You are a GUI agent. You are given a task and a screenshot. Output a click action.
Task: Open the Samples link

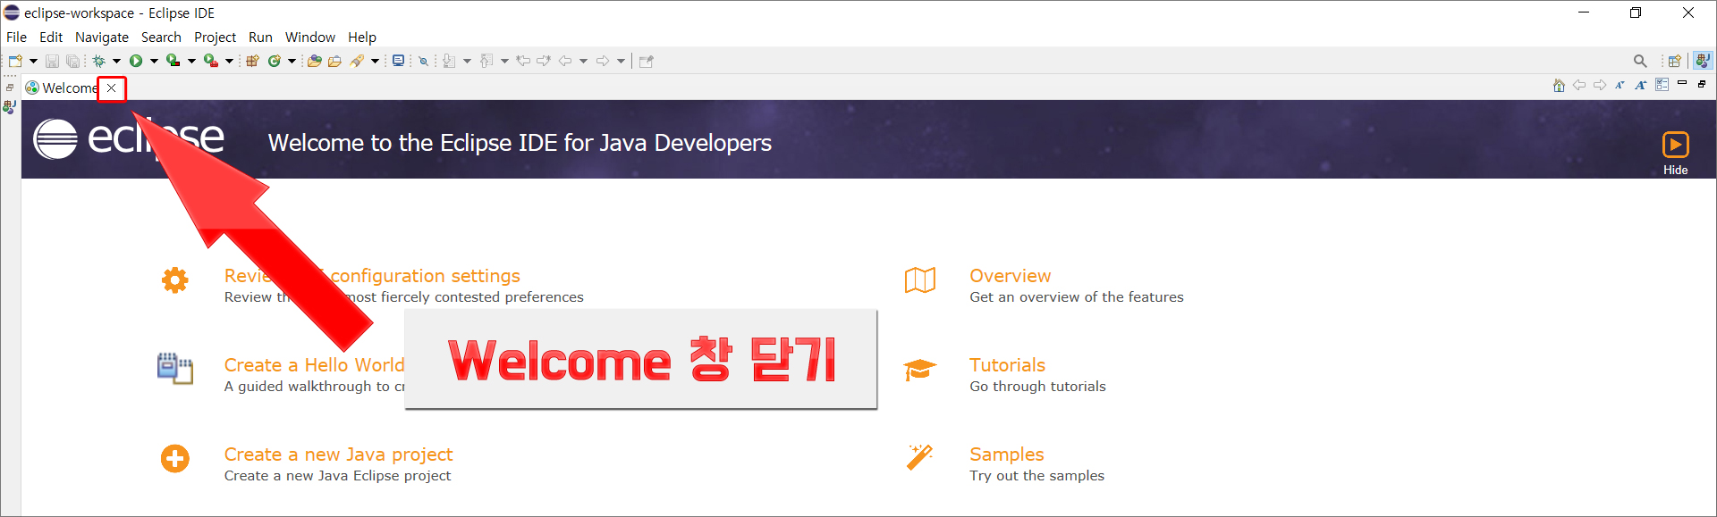1007,454
